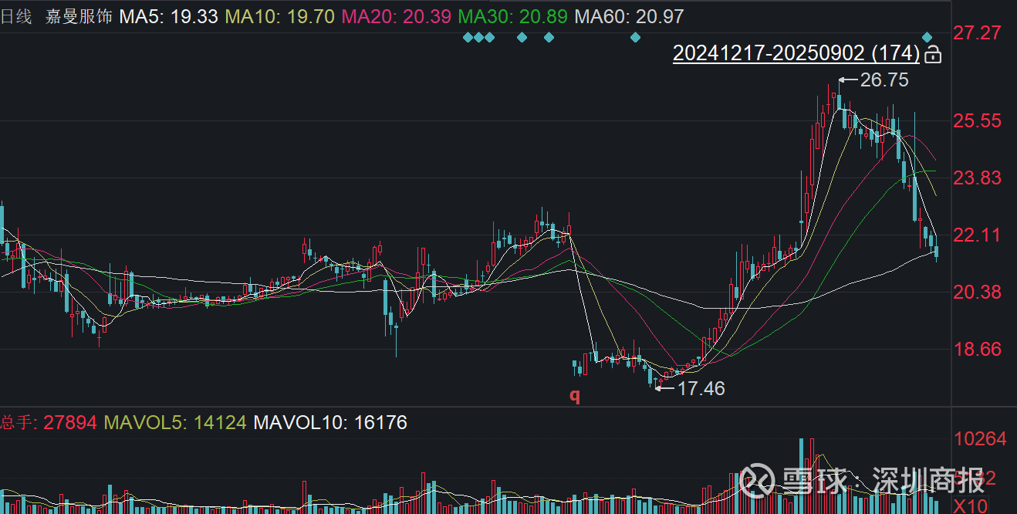Click the 10264 volume axis value
The height and width of the screenshot is (514, 1017).
click(980, 439)
